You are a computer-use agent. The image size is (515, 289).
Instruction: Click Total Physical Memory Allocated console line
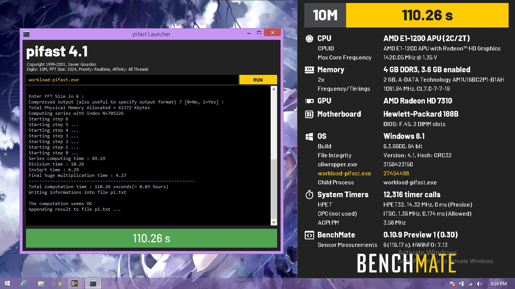(x=89, y=108)
